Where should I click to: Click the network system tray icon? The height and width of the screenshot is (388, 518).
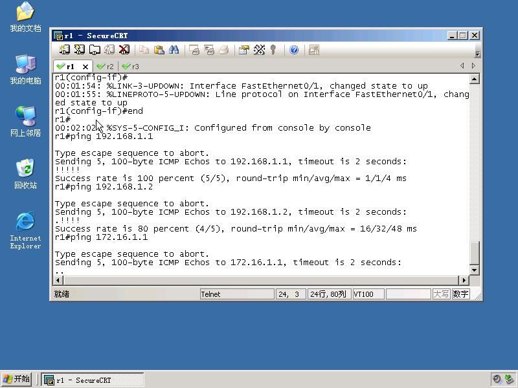(510, 380)
